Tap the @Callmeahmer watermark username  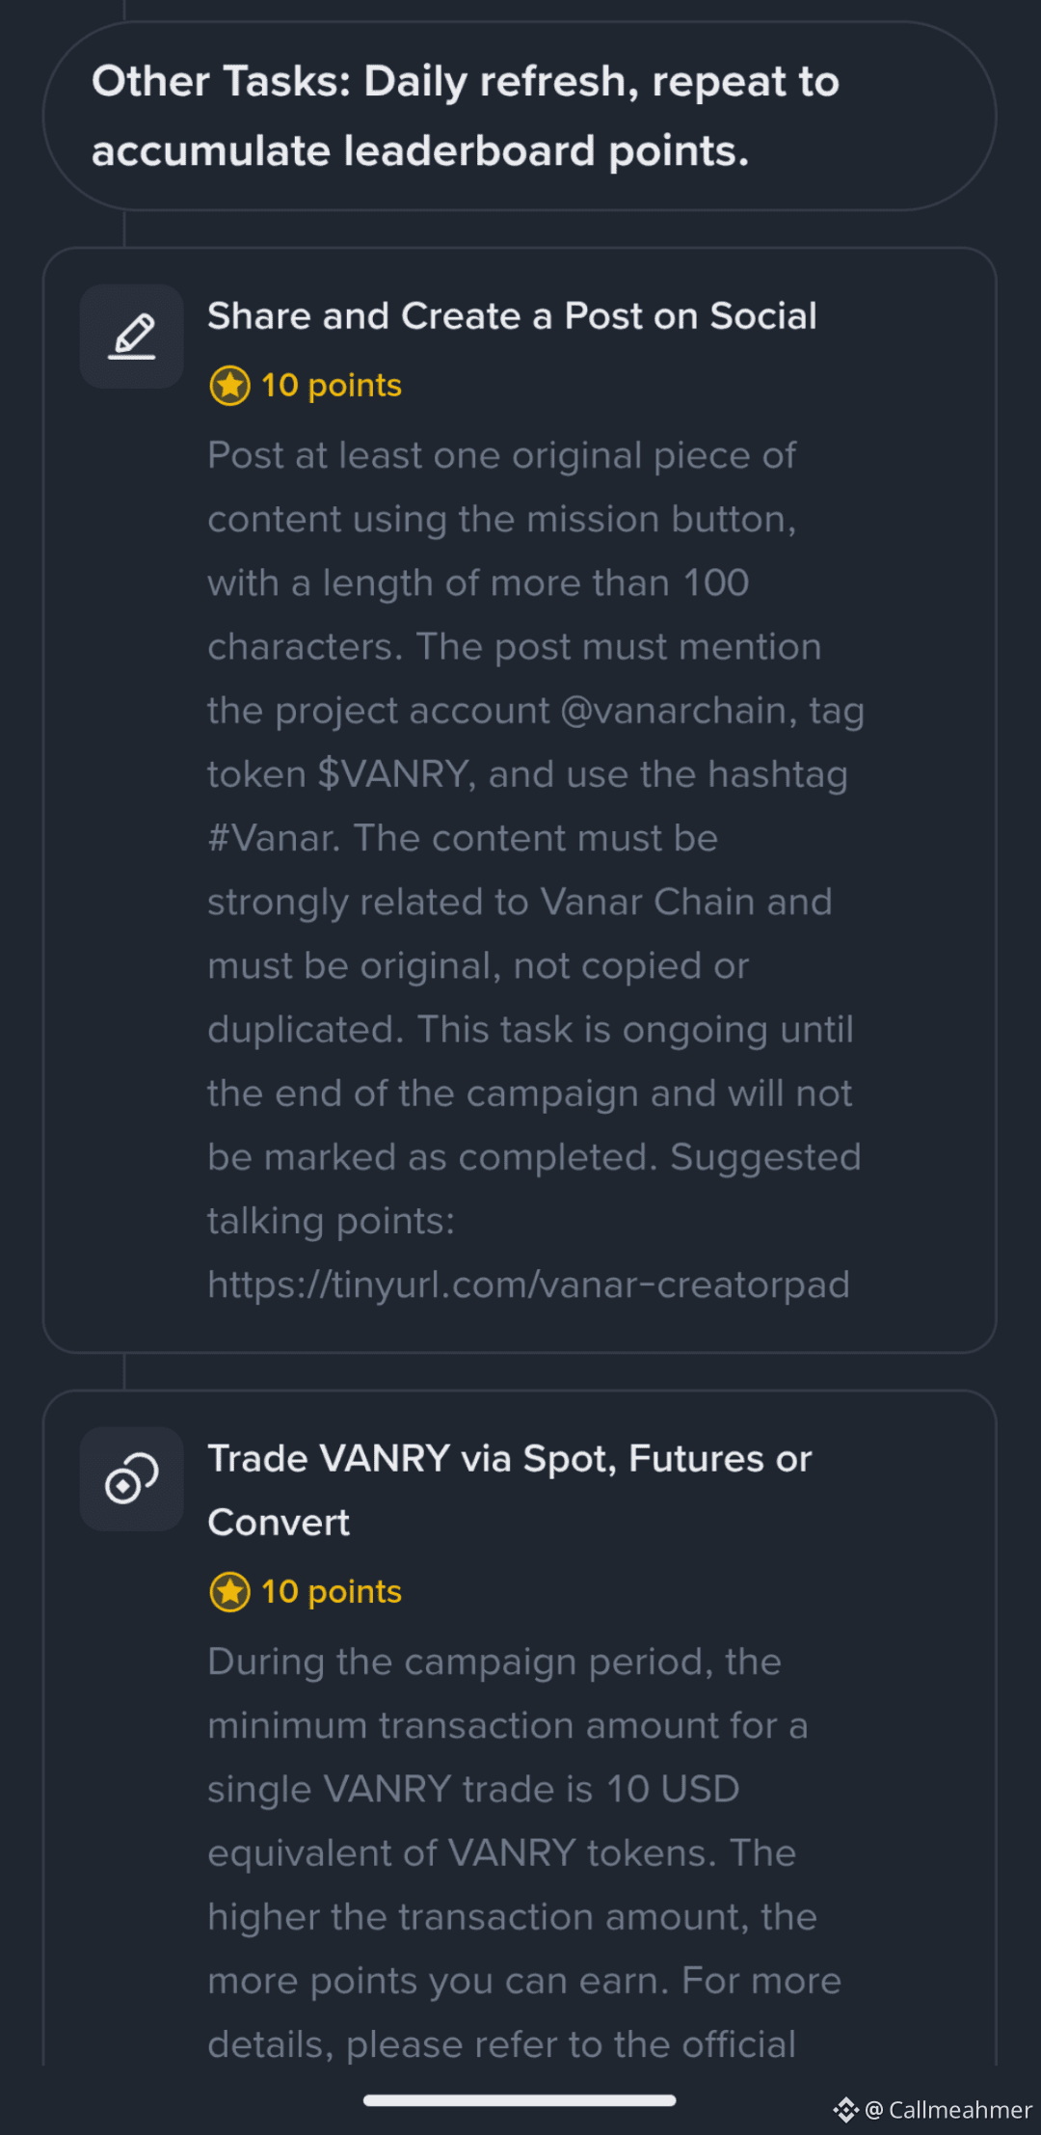958,2110
